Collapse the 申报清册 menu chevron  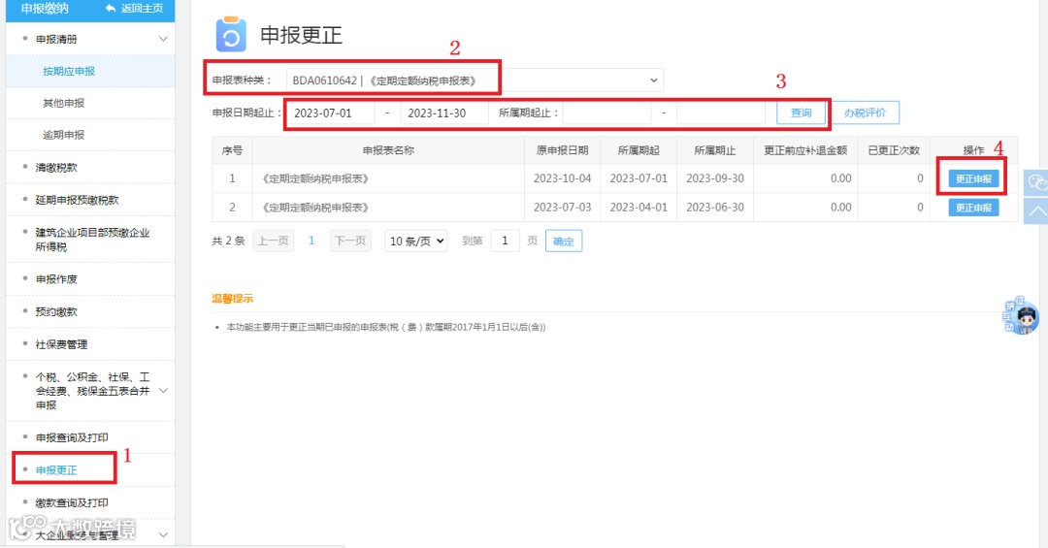(x=163, y=40)
